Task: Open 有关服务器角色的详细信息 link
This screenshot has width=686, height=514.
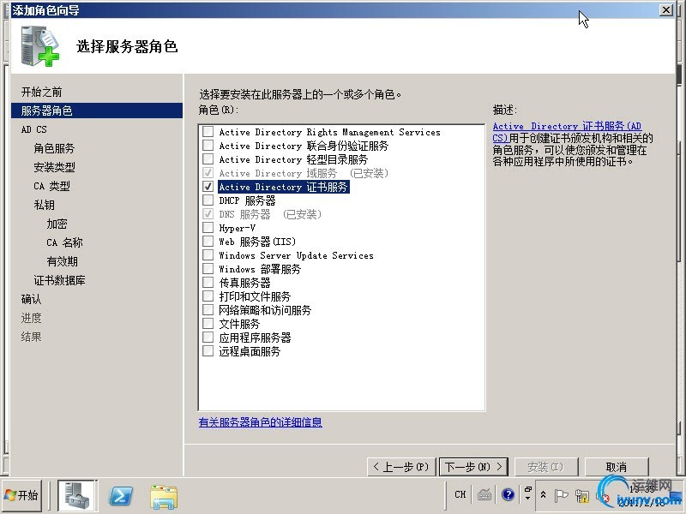Action: (261, 422)
